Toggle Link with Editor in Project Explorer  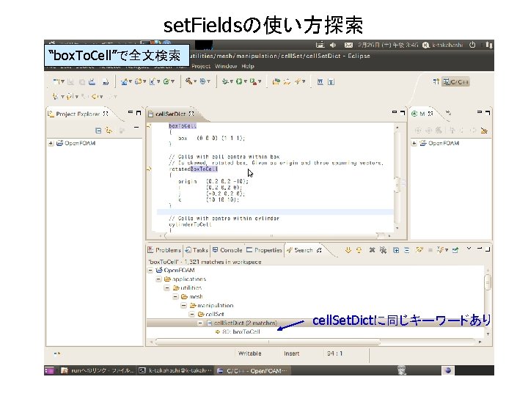pyautogui.click(x=109, y=131)
